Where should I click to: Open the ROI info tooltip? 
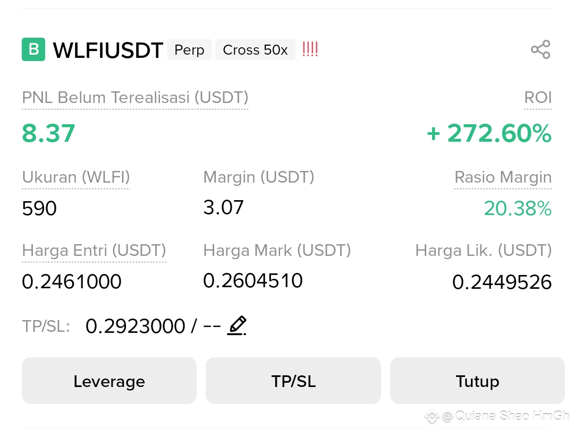(x=537, y=98)
